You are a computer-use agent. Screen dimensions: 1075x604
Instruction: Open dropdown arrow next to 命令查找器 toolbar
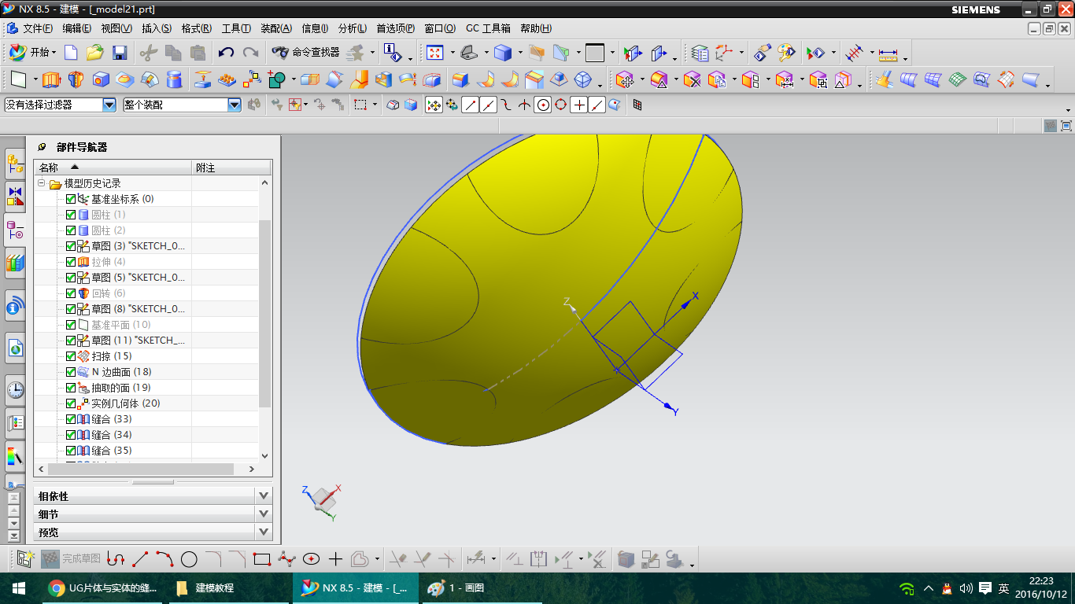click(372, 53)
